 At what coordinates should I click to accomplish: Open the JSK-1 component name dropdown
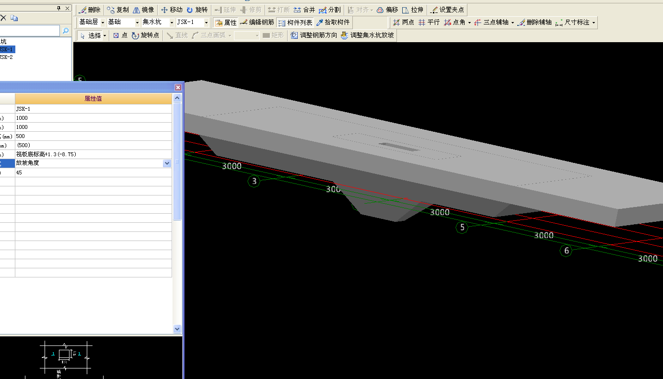tap(206, 23)
